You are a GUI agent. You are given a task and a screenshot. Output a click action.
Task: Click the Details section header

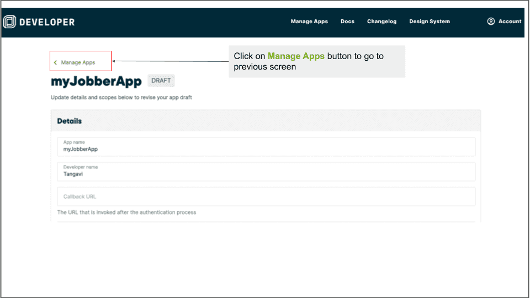(70, 121)
